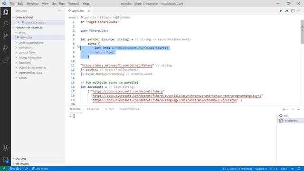The width and height of the screenshot is (304, 171).
Task: Open errors and warnings count in status bar
Action: click(x=15, y=169)
